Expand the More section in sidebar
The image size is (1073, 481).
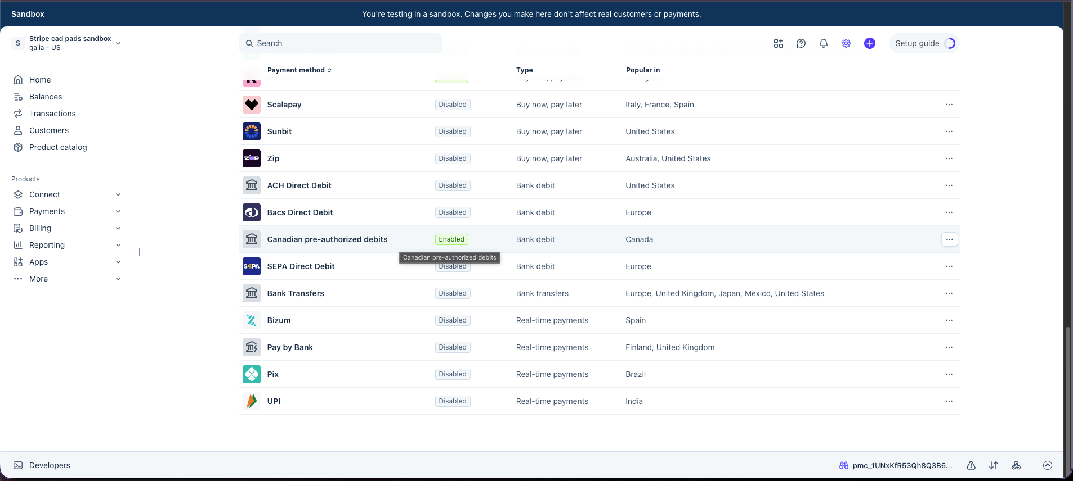(x=67, y=279)
